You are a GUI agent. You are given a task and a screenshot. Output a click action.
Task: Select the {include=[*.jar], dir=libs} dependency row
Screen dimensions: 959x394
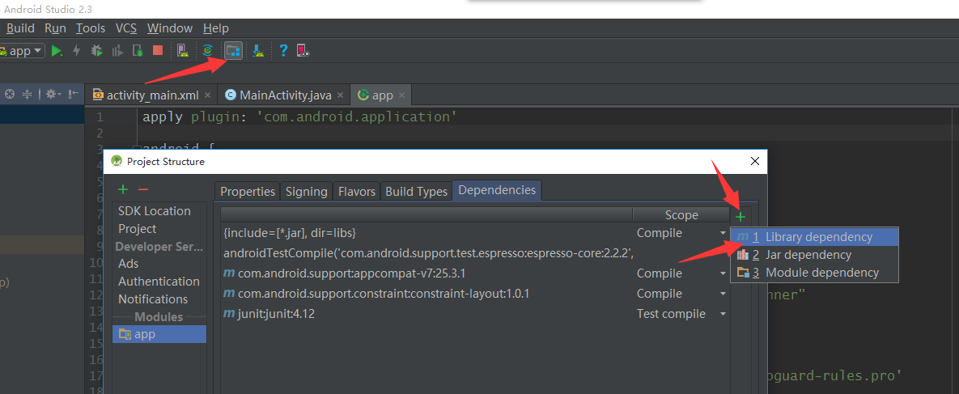(x=475, y=233)
